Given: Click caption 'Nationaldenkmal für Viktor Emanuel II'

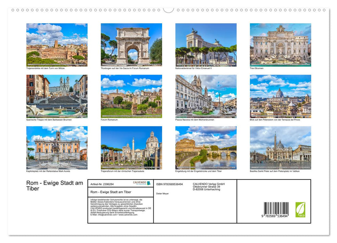Looking at the screenshot, I should point(193,68).
